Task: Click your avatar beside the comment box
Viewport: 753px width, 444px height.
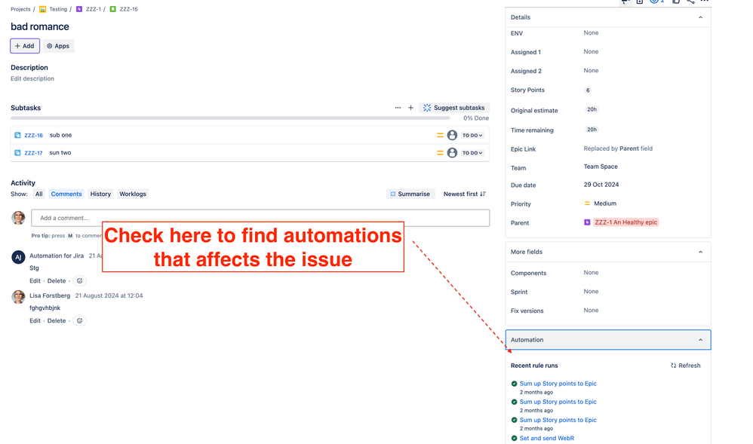Action: (18, 218)
